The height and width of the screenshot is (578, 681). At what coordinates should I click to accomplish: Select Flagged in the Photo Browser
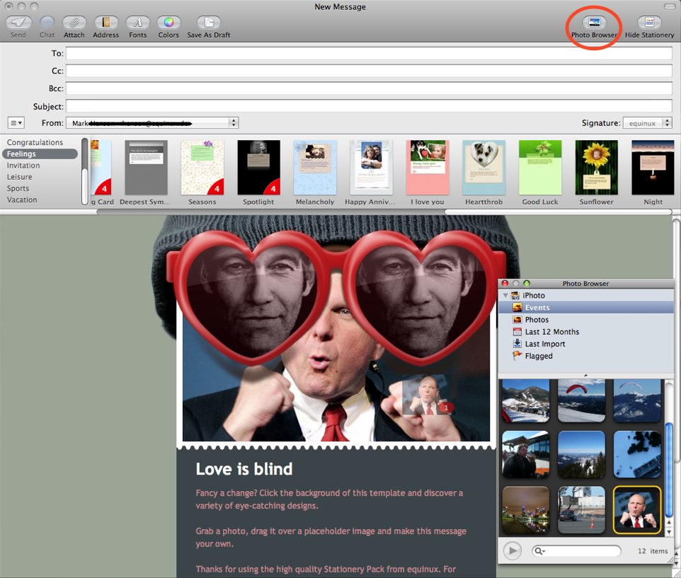pyautogui.click(x=539, y=356)
